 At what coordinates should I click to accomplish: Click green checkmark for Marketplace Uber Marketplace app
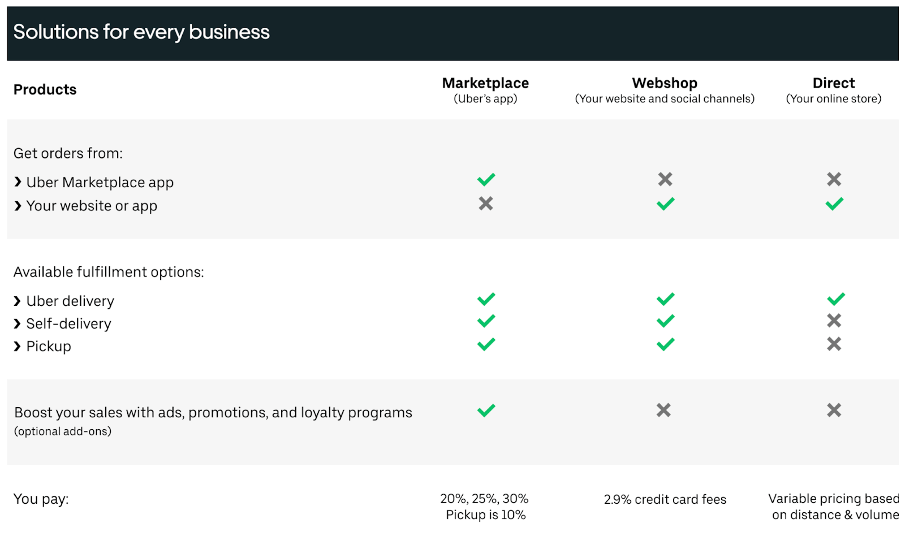pos(486,179)
